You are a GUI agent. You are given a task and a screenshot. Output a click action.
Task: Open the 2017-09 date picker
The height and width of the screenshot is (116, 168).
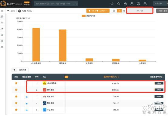click(140, 11)
